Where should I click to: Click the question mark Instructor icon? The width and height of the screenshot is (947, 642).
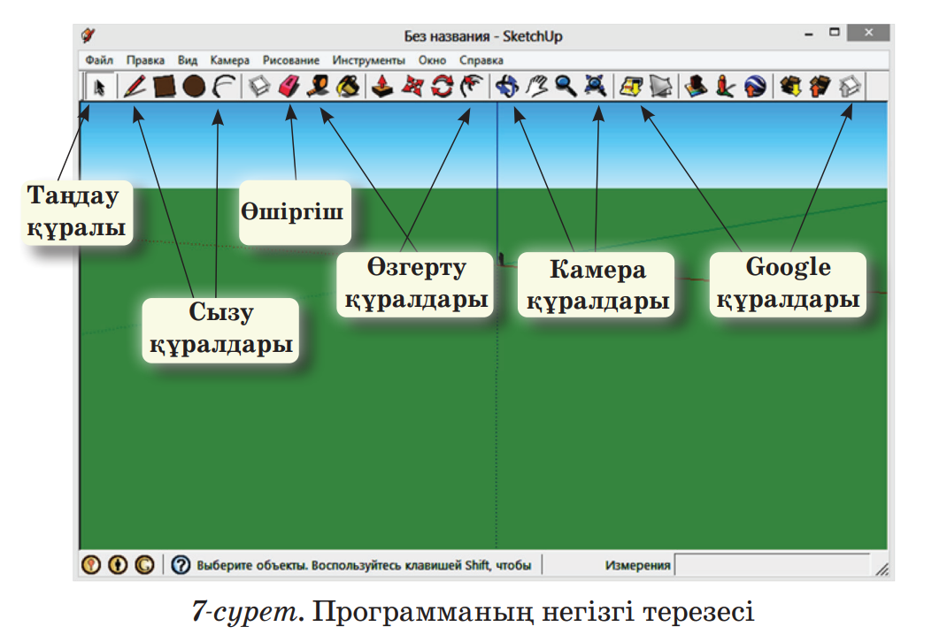point(181,565)
